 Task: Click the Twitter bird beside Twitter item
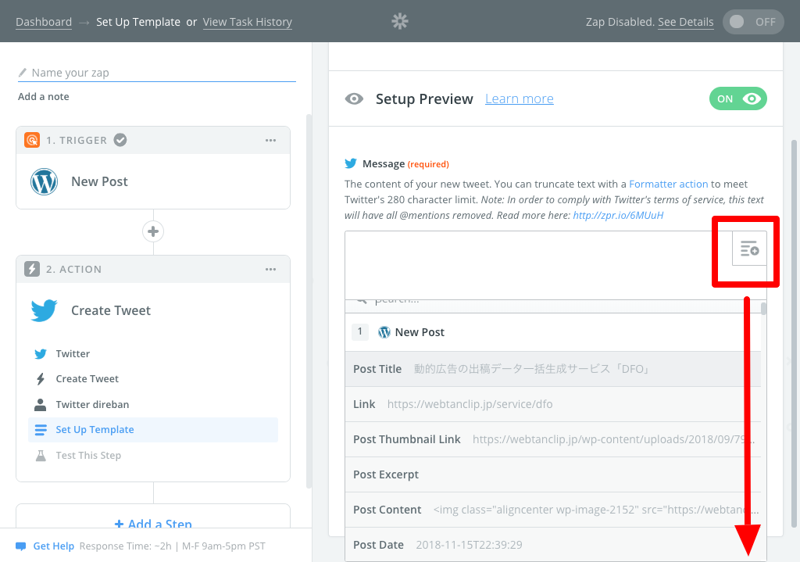41,354
